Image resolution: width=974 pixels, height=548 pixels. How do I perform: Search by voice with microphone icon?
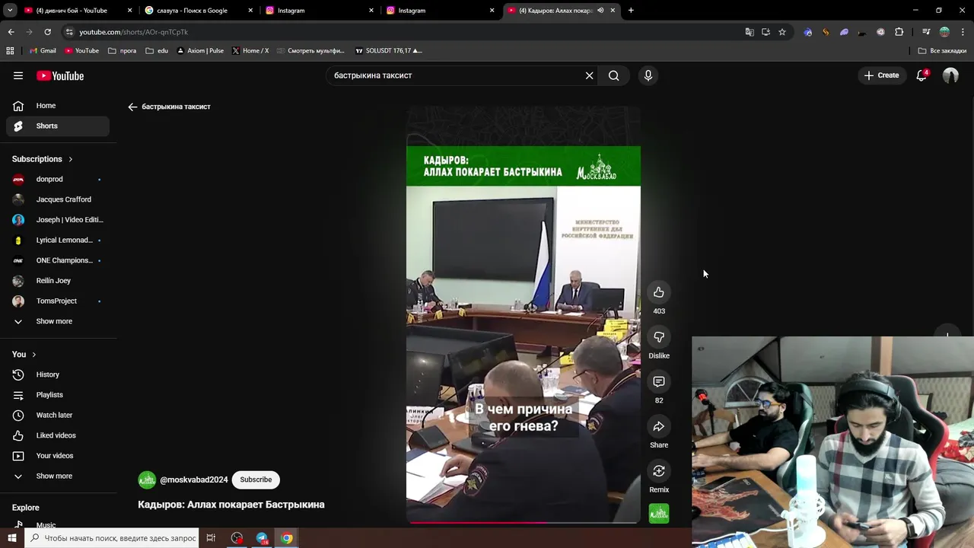tap(648, 75)
